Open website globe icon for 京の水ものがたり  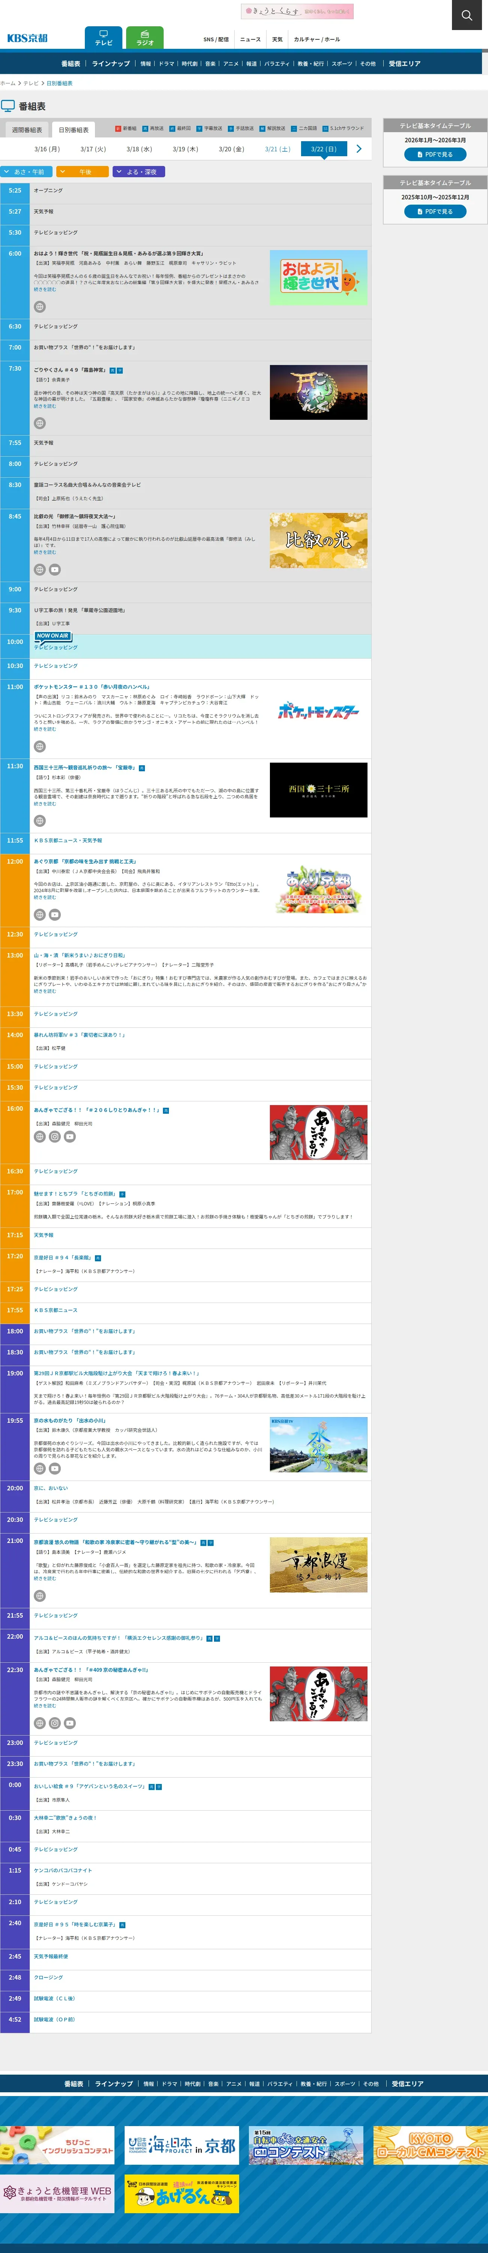tap(39, 1469)
